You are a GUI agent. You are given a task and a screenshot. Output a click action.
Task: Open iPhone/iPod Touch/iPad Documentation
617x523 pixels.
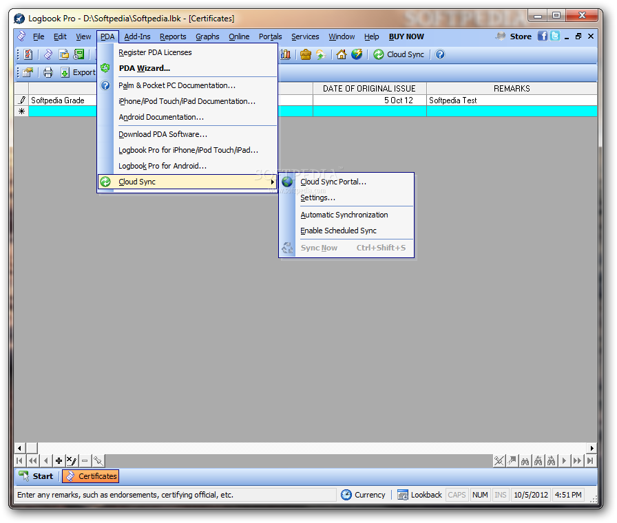click(187, 101)
